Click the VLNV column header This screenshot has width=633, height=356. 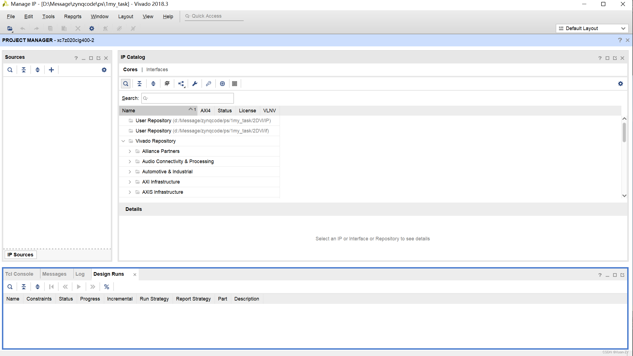[269, 111]
